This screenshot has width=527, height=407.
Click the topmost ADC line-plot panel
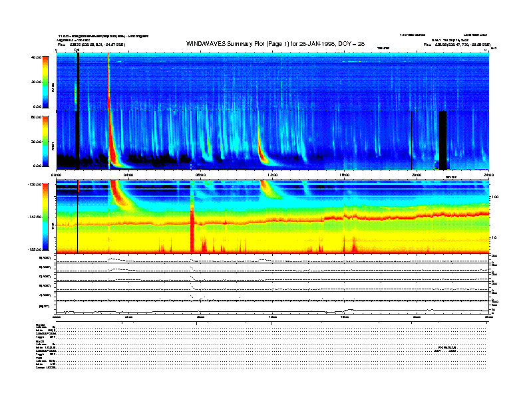click(272, 259)
